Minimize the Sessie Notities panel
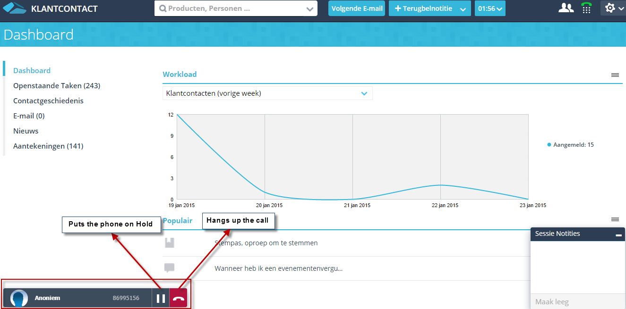The width and height of the screenshot is (626, 309). (618, 234)
